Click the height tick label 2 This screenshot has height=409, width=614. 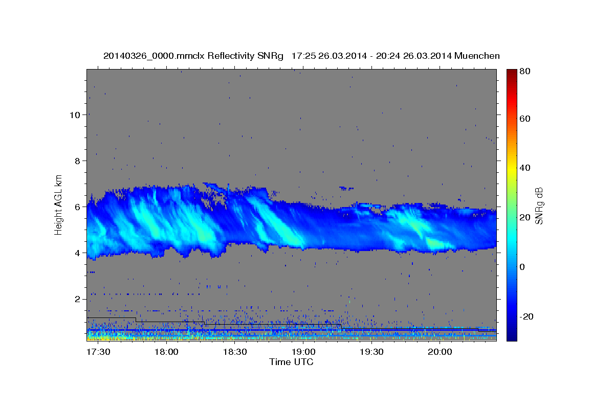pyautogui.click(x=77, y=299)
